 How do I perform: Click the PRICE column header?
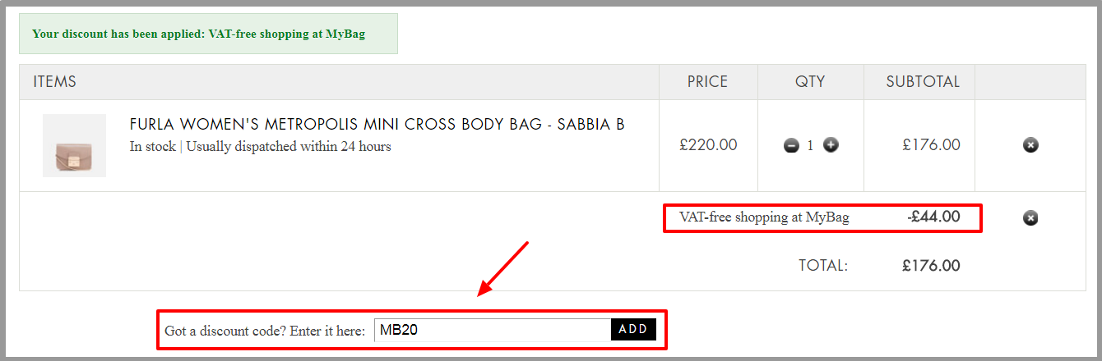(x=708, y=82)
